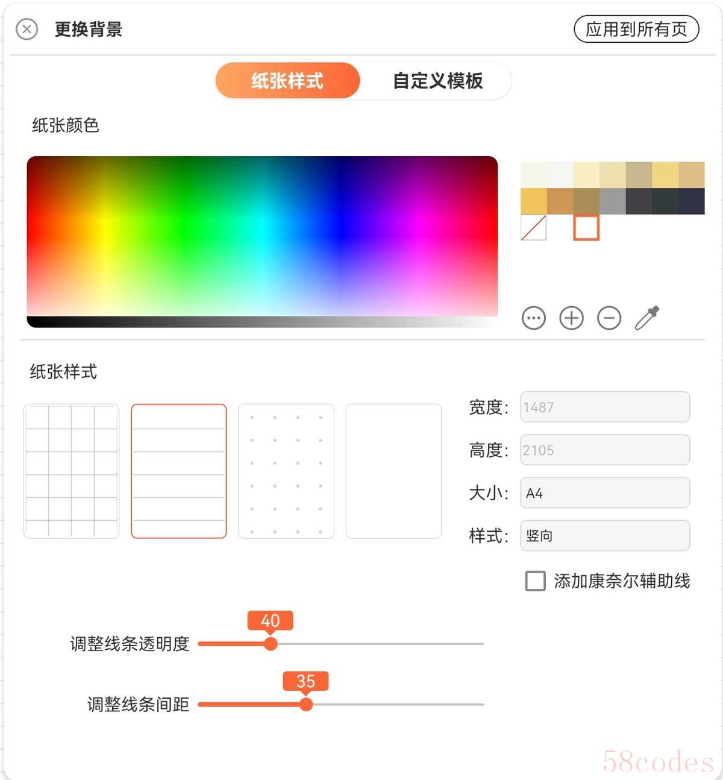The image size is (723, 780).
Task: Click the 应用到所有页 button
Action: coord(636,29)
